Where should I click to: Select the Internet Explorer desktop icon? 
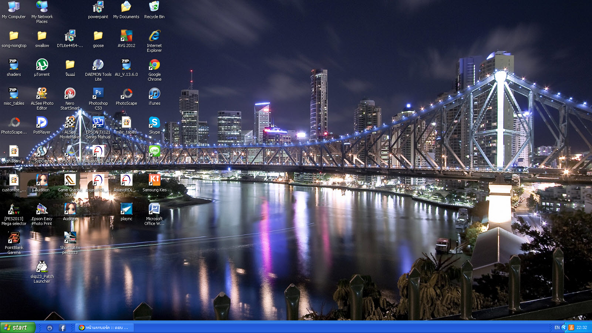(x=154, y=36)
